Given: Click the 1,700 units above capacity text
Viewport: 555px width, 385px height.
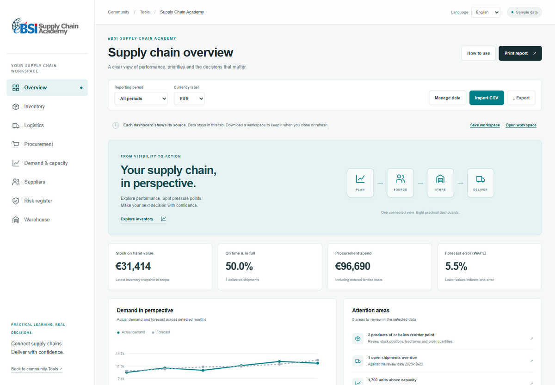Looking at the screenshot, I should [x=392, y=380].
